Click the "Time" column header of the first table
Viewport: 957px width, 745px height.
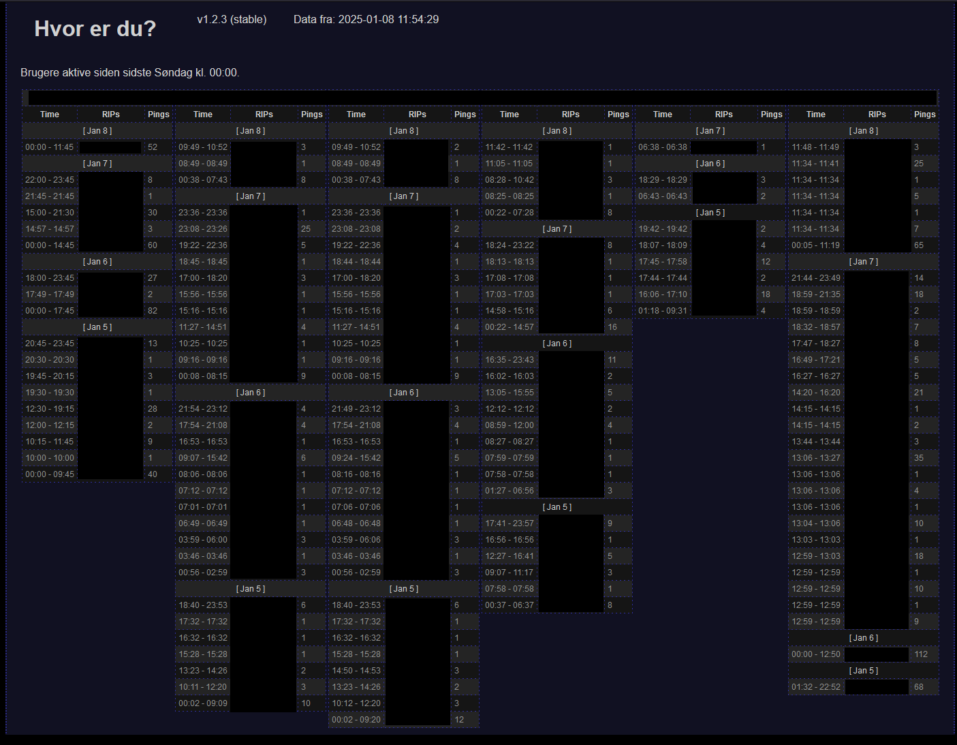tap(49, 114)
